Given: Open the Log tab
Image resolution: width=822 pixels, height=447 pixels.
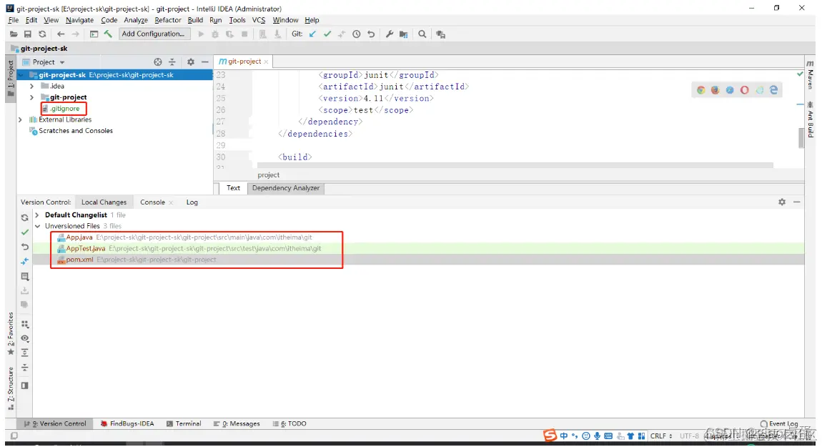Looking at the screenshot, I should tap(192, 202).
